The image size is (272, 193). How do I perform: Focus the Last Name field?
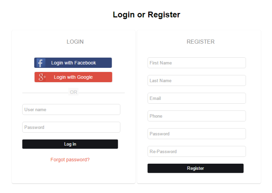(x=197, y=80)
